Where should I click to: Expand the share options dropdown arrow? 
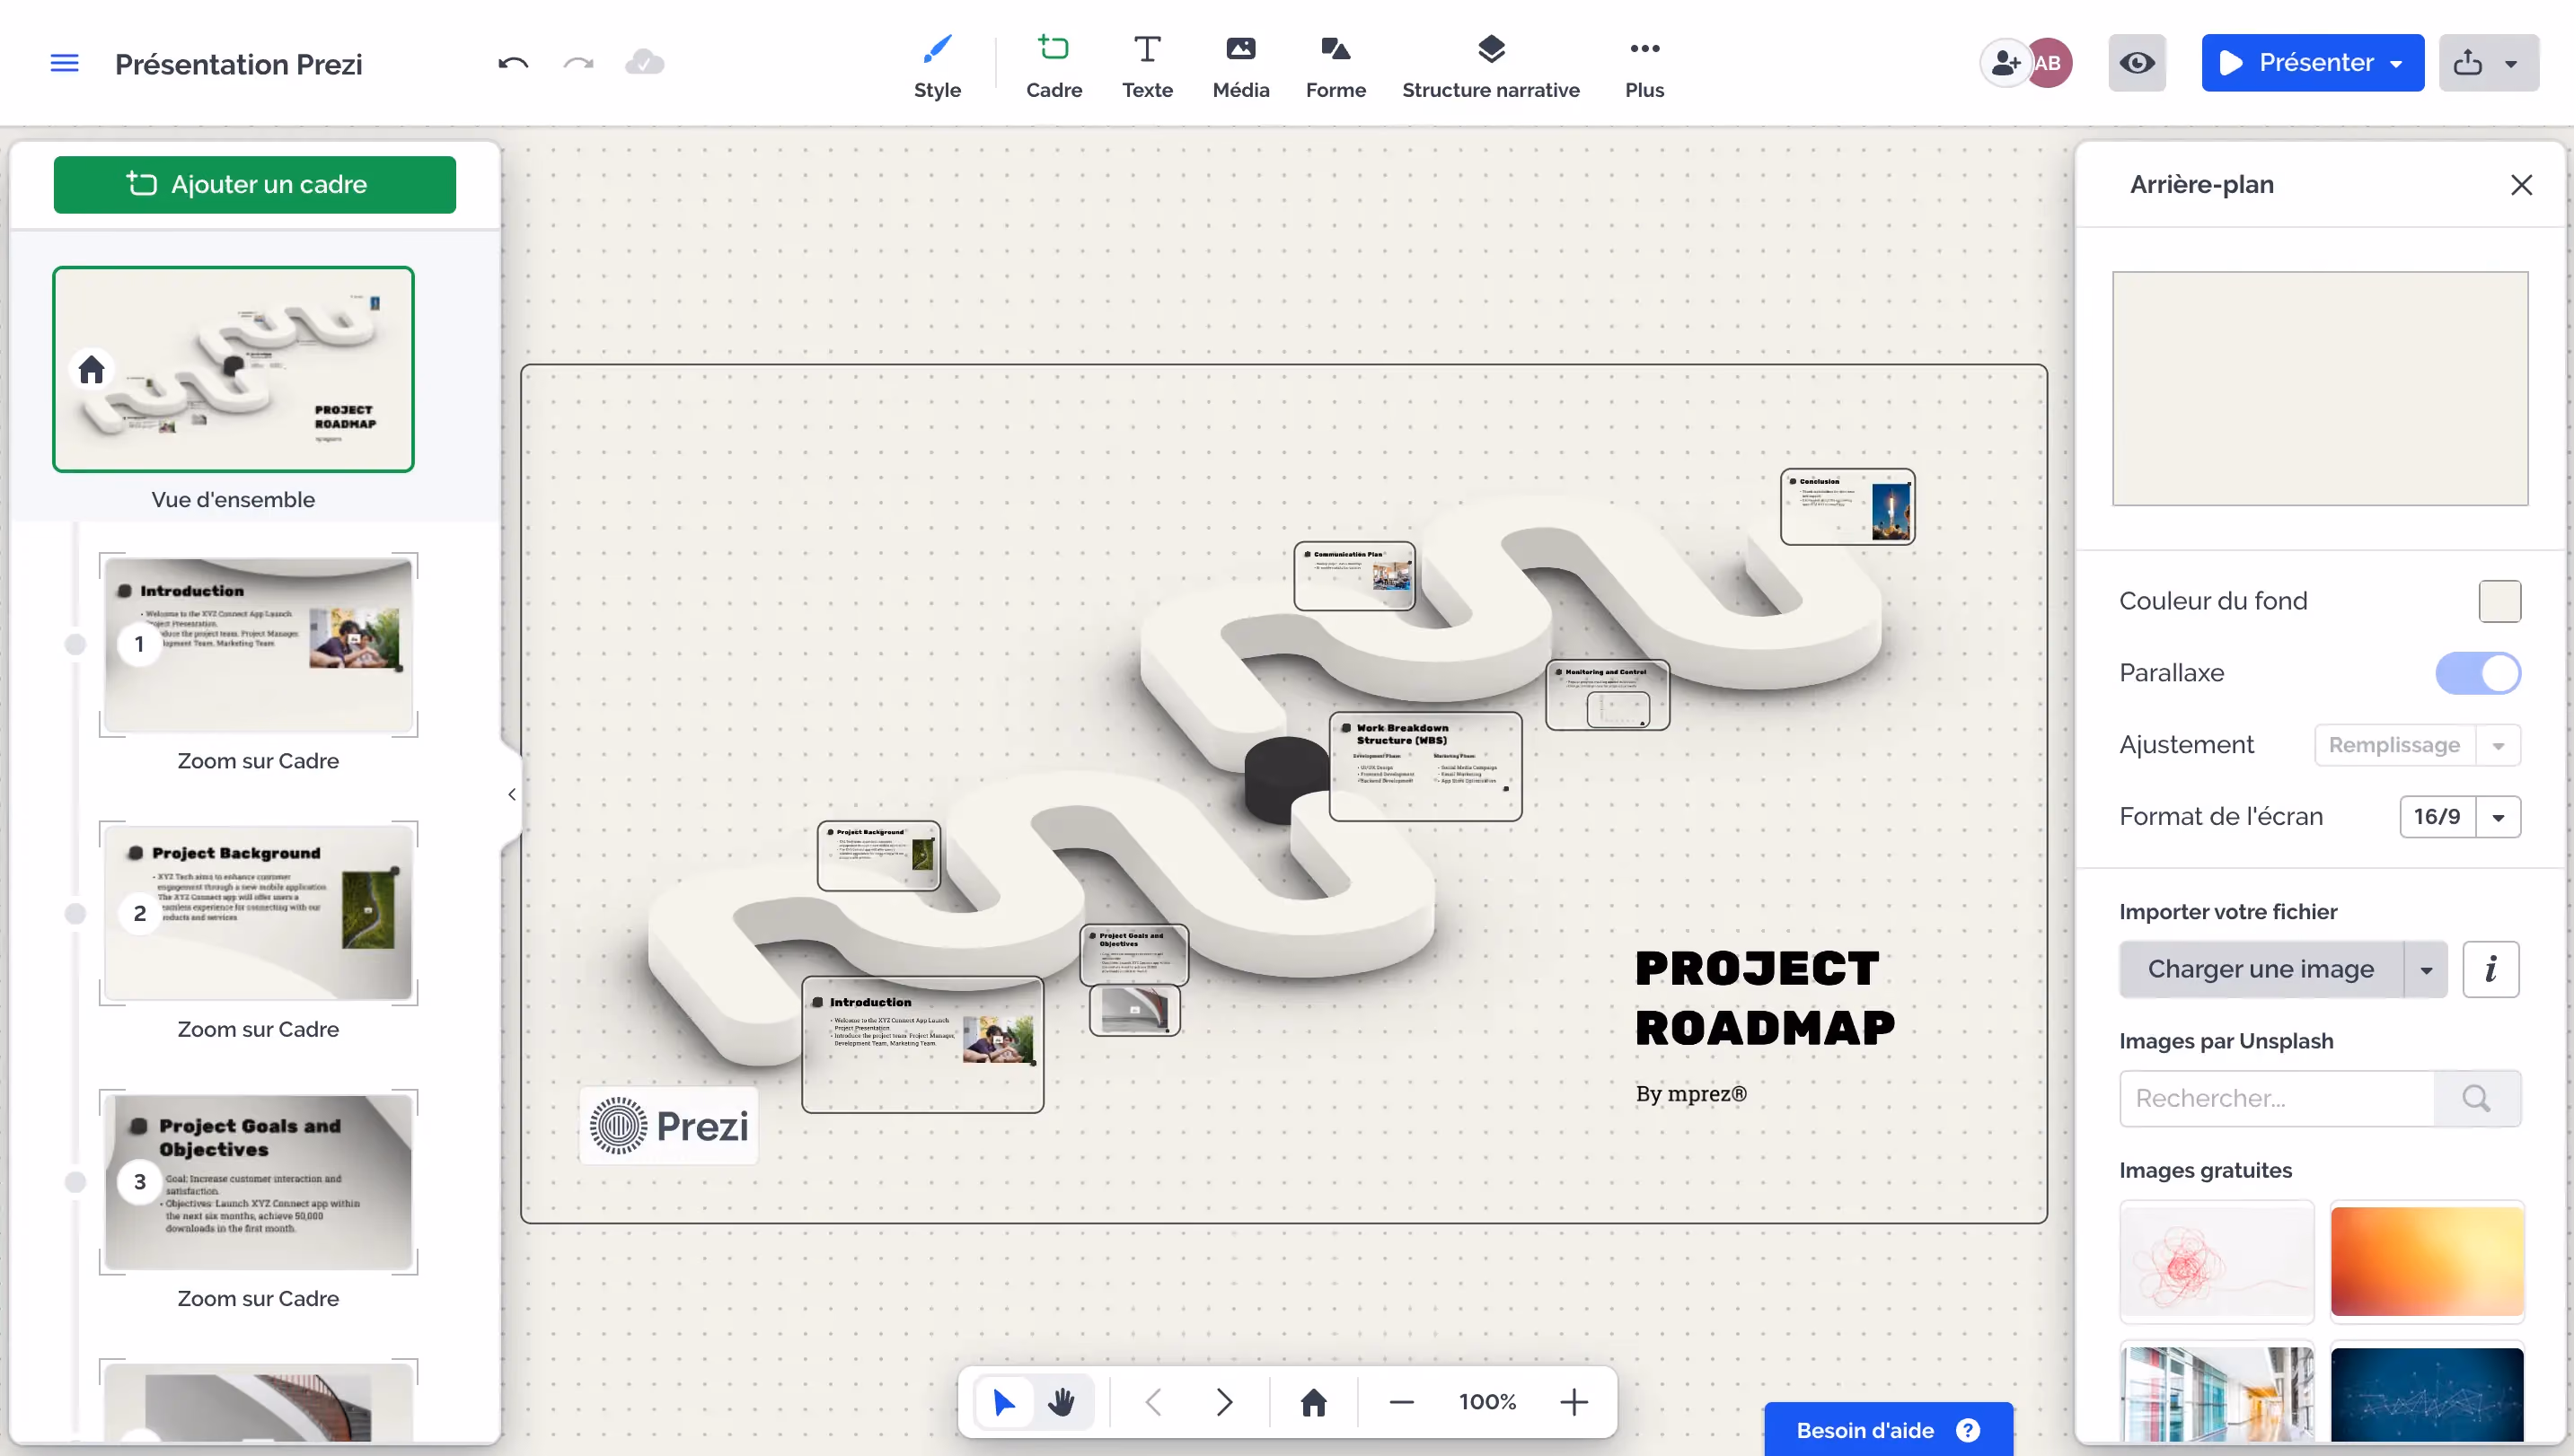click(x=2512, y=63)
